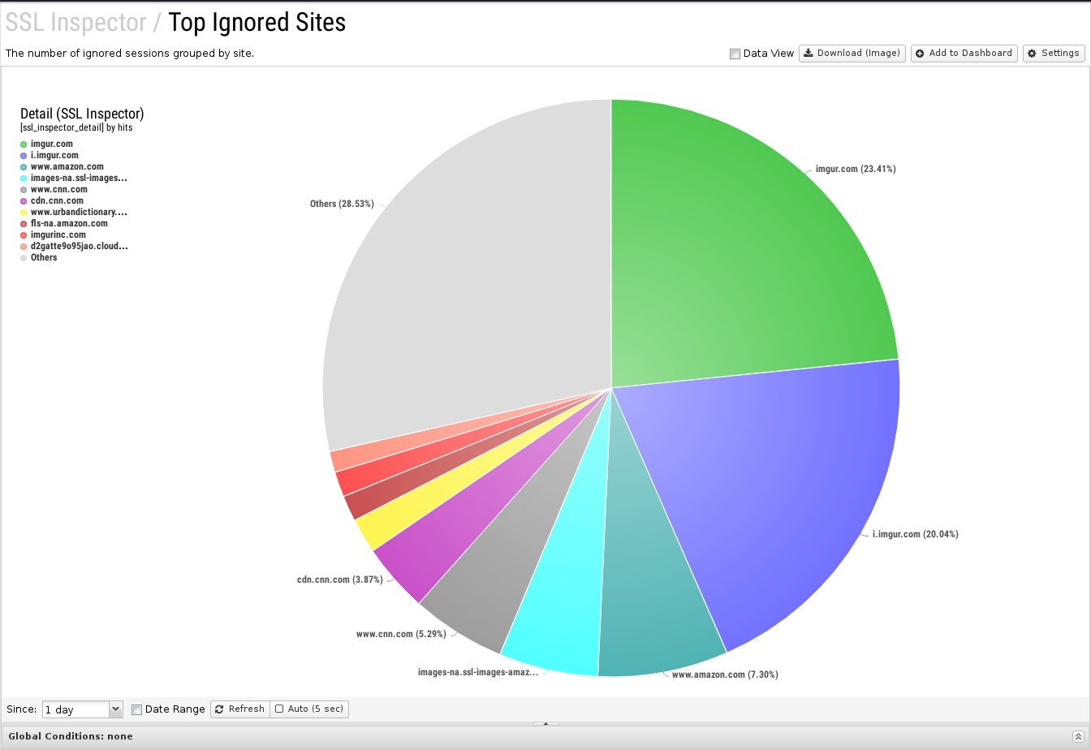
Task: Select www.urbandictionary.... legend entry text
Action: click(79, 212)
